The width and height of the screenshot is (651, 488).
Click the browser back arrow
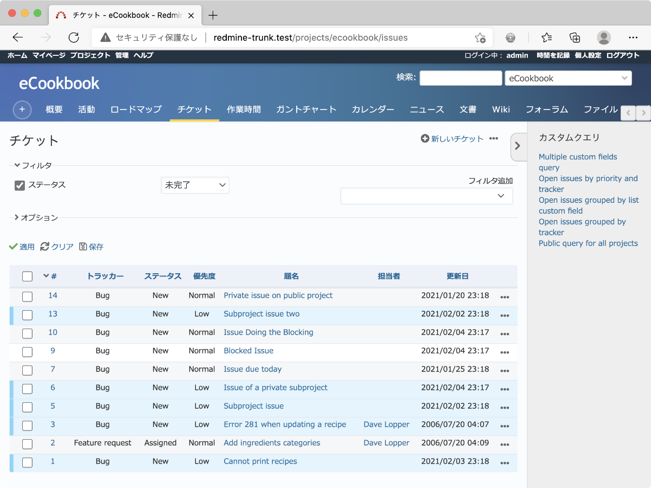18,37
